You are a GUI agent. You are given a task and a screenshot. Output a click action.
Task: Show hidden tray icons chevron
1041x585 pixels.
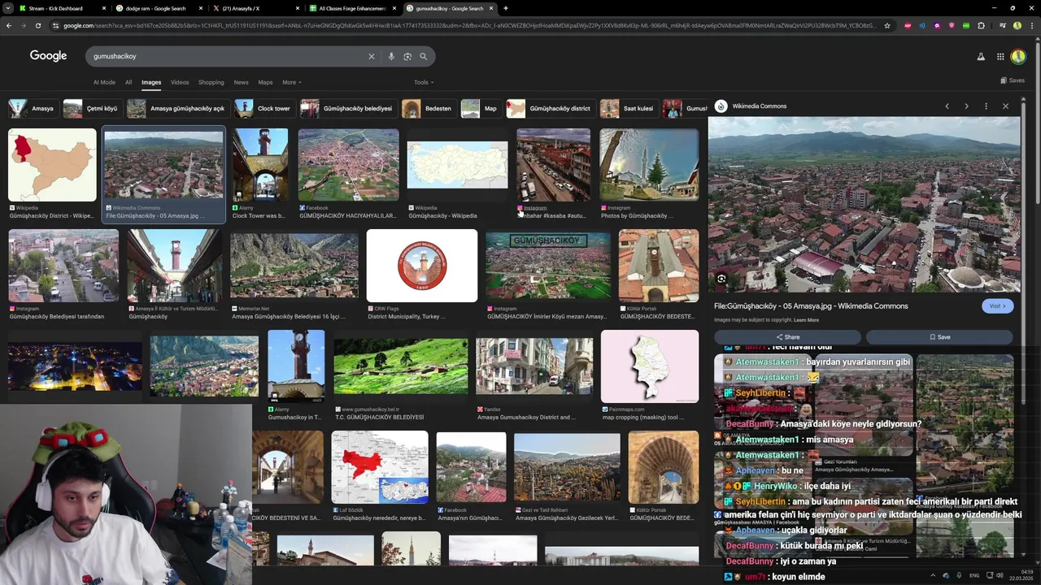coord(933,575)
